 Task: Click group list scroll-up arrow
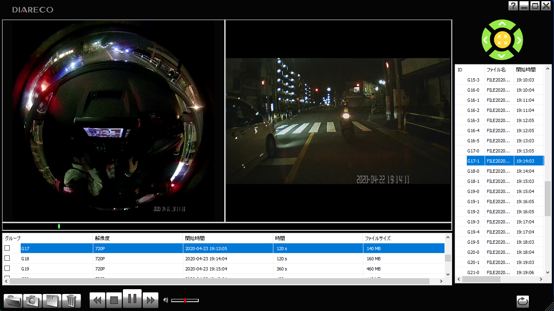click(x=448, y=237)
